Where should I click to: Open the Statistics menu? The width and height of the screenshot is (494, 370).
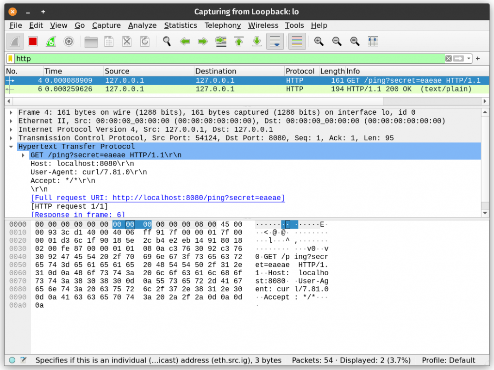180,25
